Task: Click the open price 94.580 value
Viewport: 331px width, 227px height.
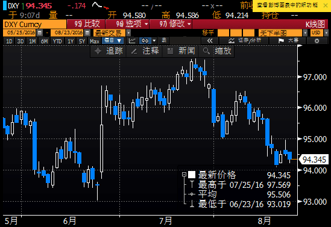Action: pos(134,15)
